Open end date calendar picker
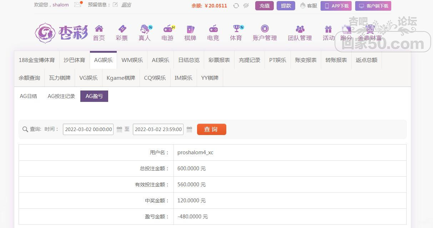 pos(190,129)
